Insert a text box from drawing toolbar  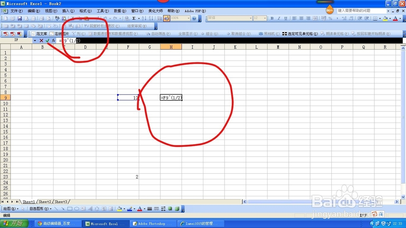(x=83, y=209)
